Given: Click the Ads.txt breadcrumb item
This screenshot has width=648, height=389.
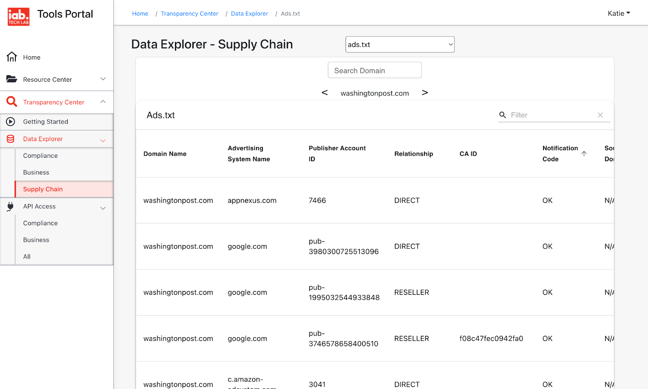Looking at the screenshot, I should [290, 14].
